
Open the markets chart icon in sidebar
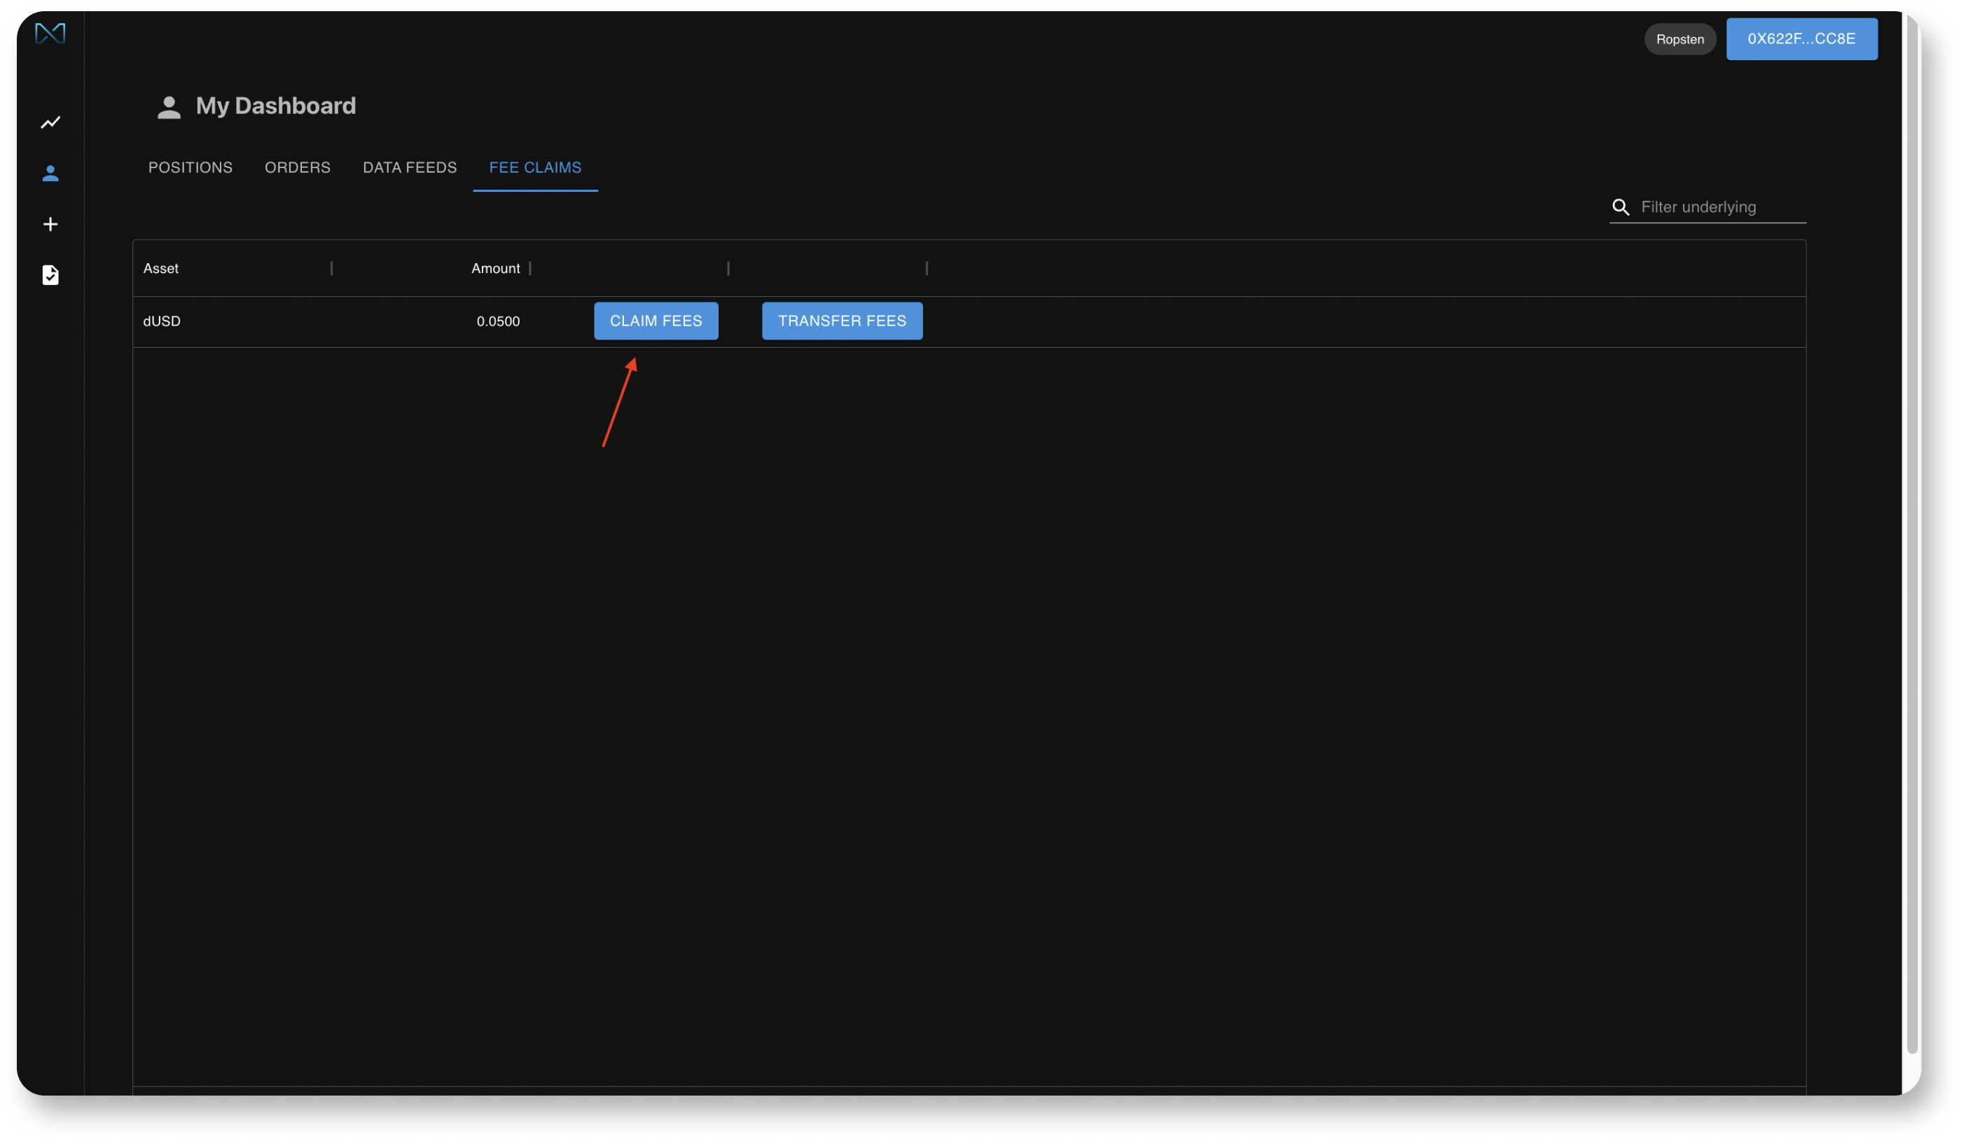50,122
